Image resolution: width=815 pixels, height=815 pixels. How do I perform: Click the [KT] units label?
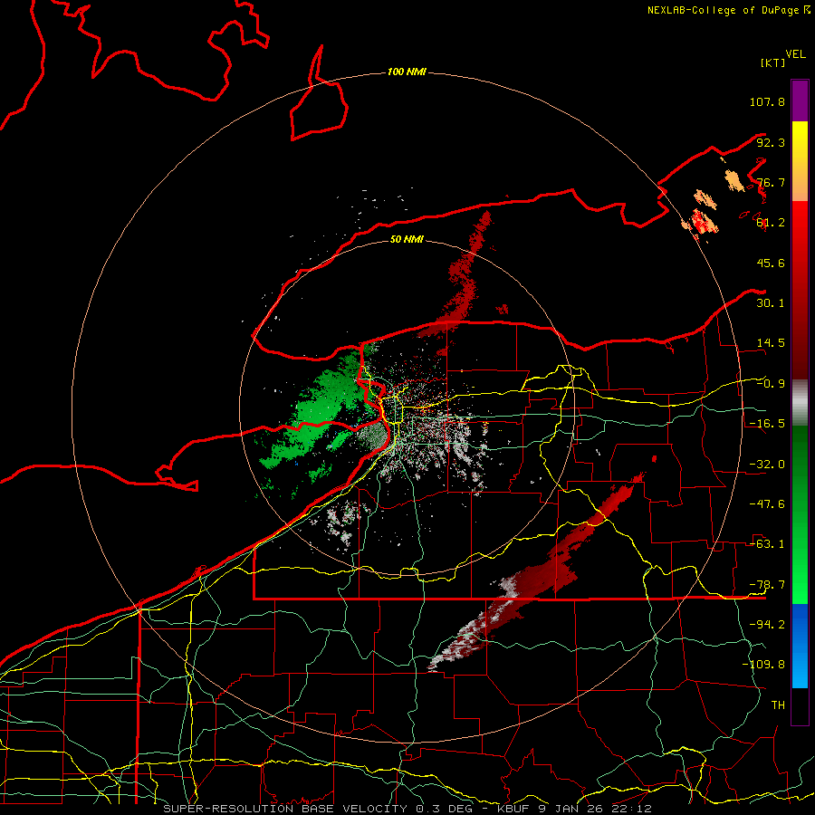pos(773,62)
